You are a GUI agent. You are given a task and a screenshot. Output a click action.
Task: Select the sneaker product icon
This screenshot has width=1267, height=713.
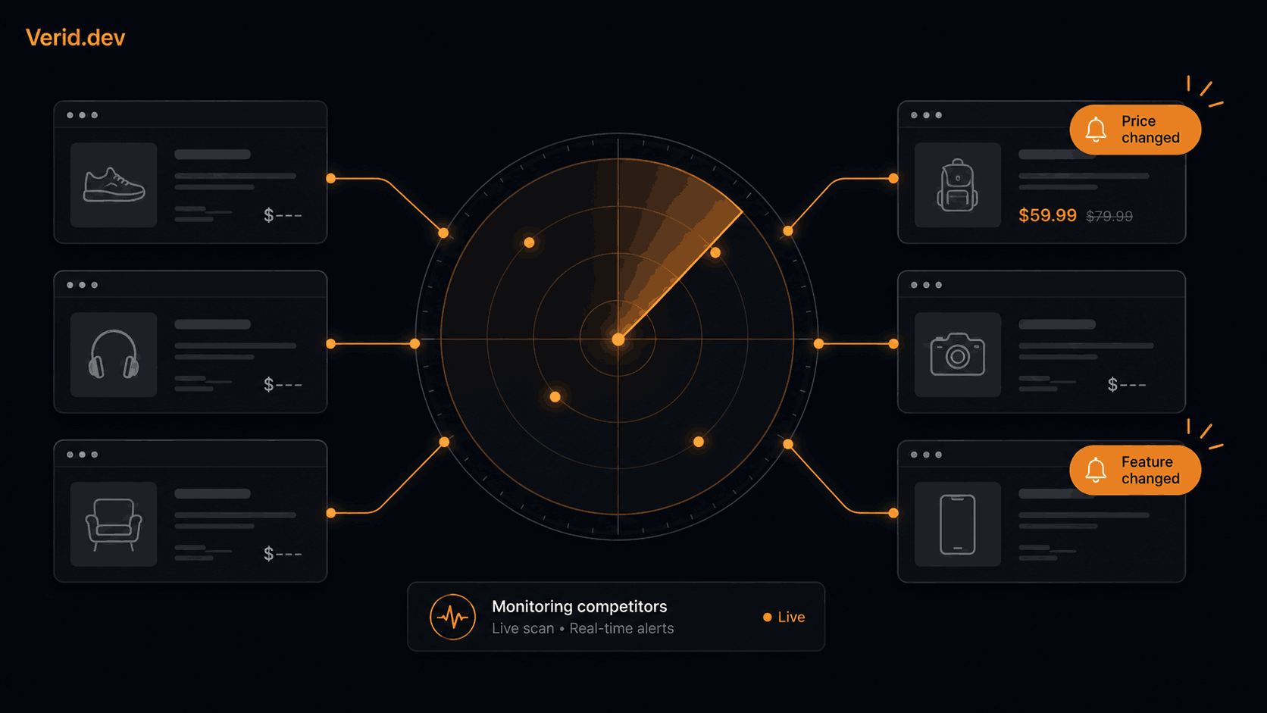click(x=114, y=185)
